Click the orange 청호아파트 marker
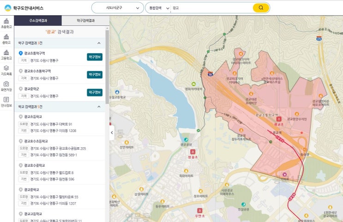 201,191
